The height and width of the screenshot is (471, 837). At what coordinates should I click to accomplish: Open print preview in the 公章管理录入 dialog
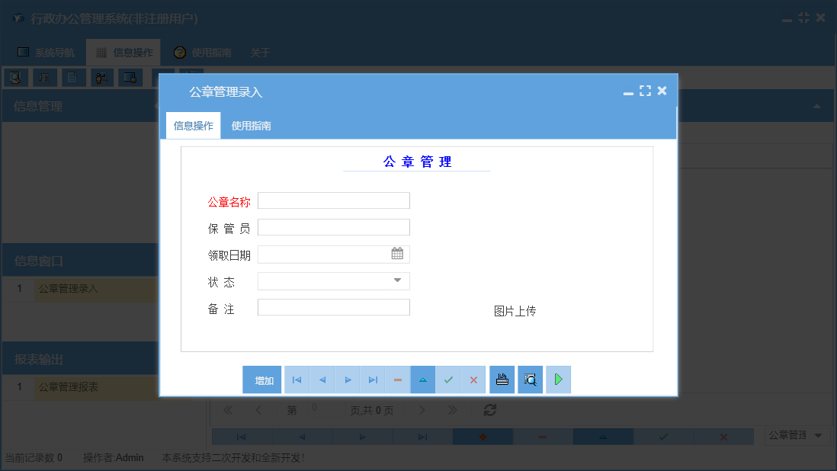pyautogui.click(x=530, y=379)
